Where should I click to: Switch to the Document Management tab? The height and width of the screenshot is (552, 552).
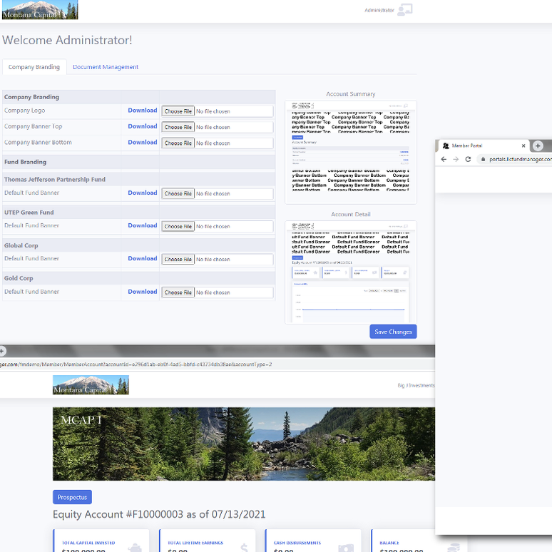click(106, 67)
